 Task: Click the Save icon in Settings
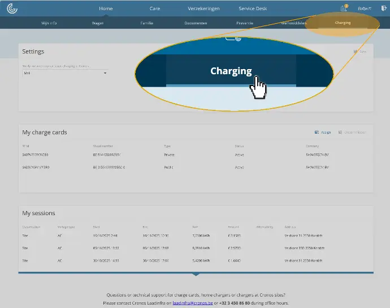click(x=356, y=52)
